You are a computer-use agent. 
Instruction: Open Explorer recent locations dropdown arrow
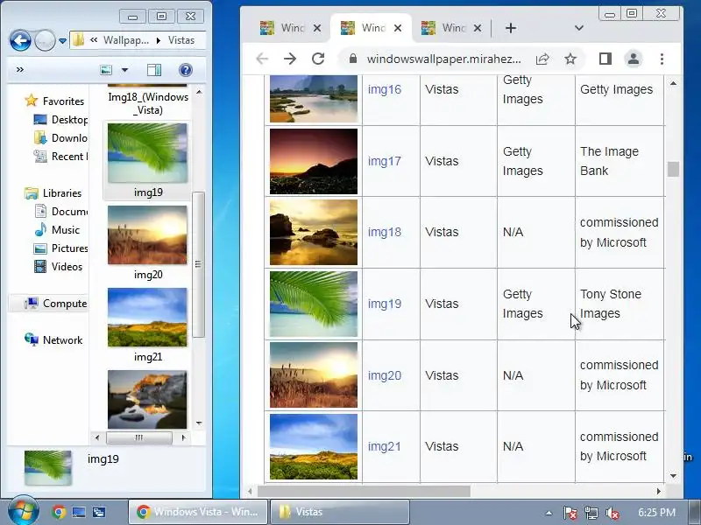pyautogui.click(x=62, y=41)
